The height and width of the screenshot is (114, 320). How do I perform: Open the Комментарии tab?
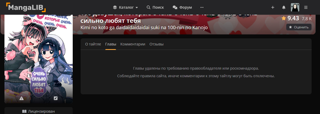pyautogui.click(x=133, y=44)
